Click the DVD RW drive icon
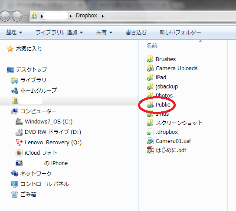The height and width of the screenshot is (211, 236). tap(19, 132)
